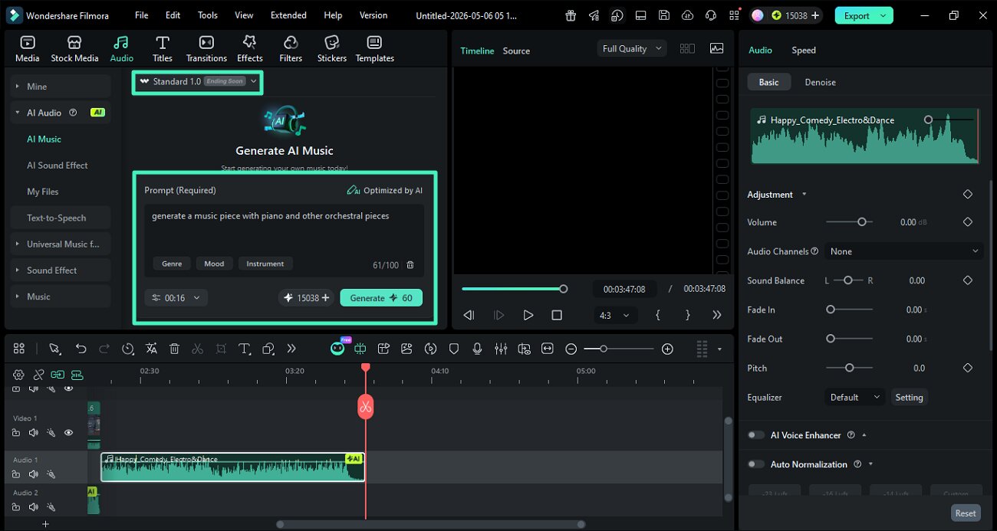Click the undo arrow in timeline toolbar
The width and height of the screenshot is (997, 531).
(81, 349)
